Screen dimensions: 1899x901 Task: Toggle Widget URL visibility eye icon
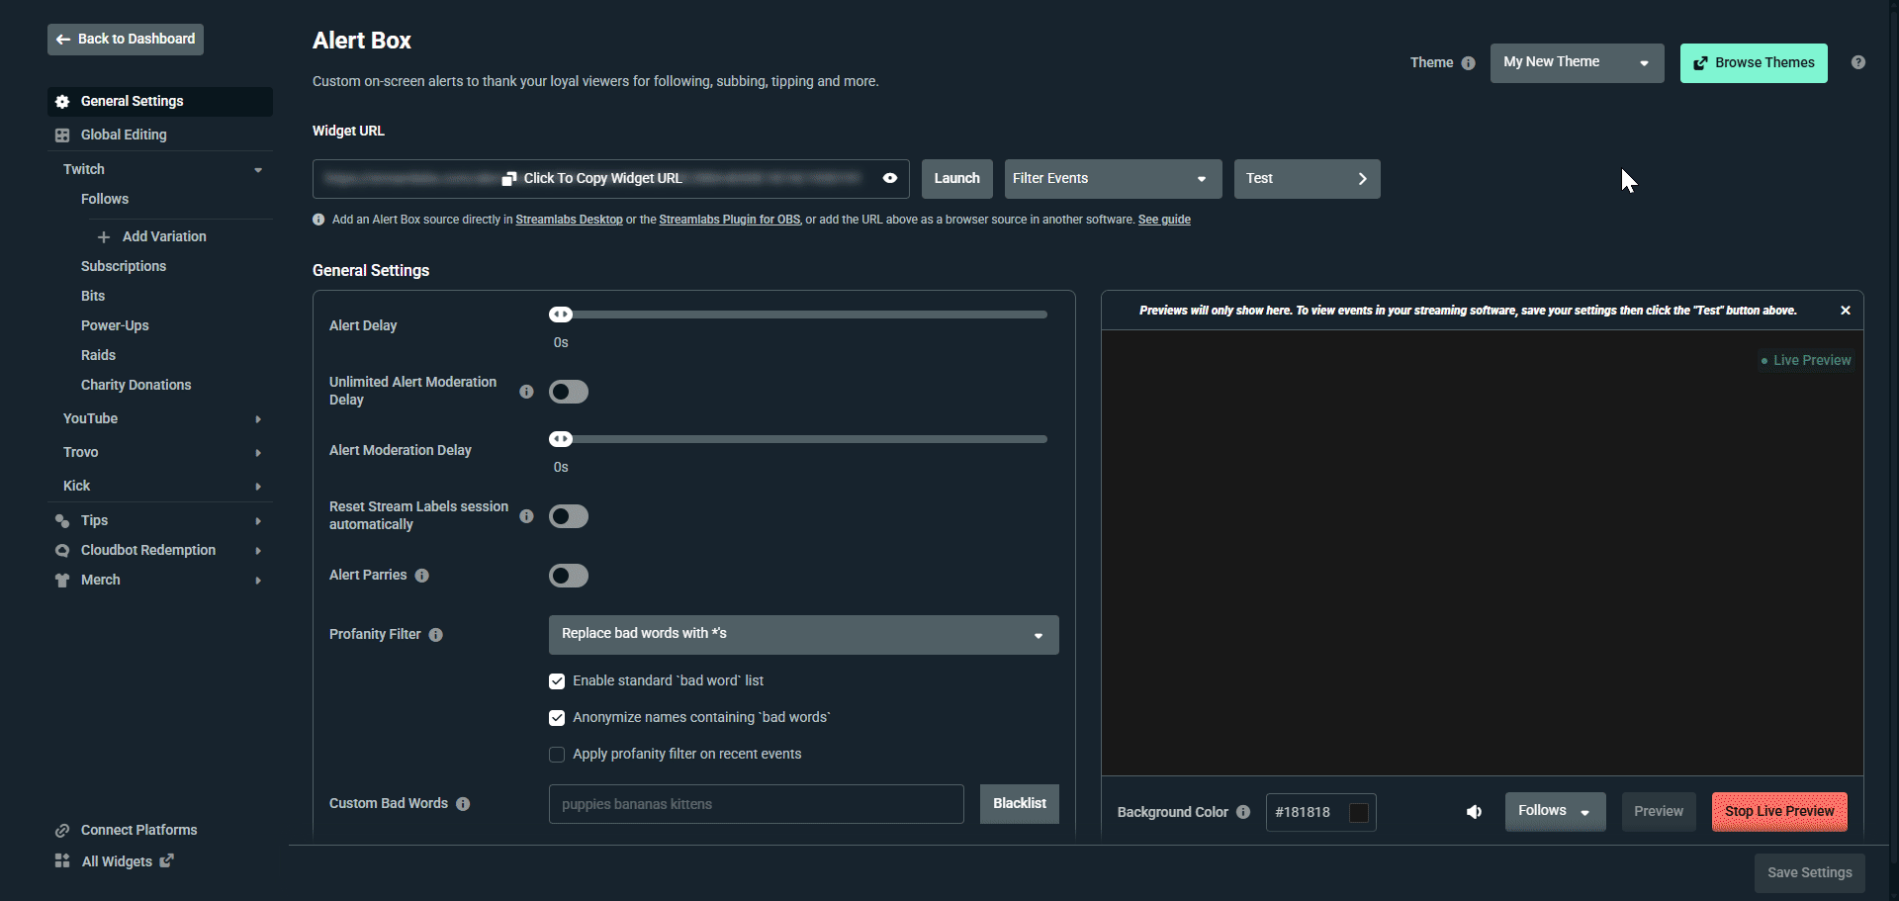click(890, 179)
